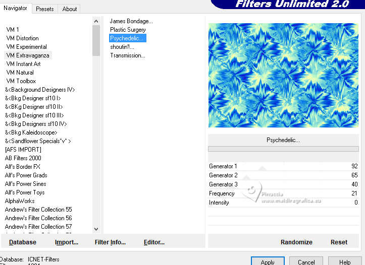Choose the James Bondage... filter

tap(131, 21)
